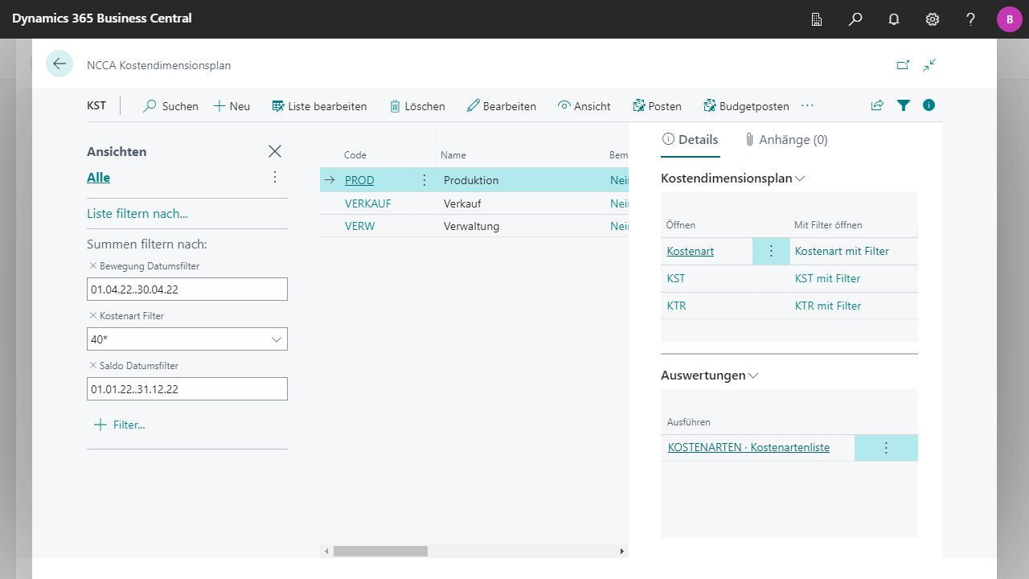The width and height of the screenshot is (1029, 579).
Task: Switch to the Anhänge (0) tab
Action: pos(786,140)
